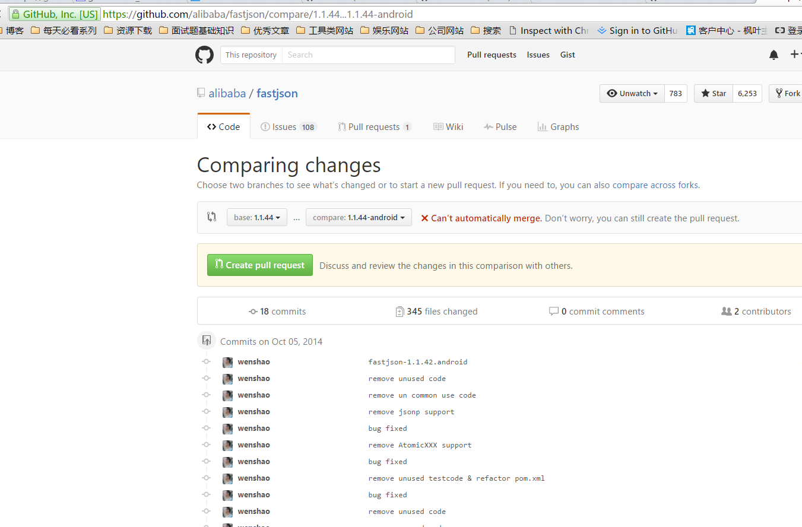Show the 345 files changed section
802x527 pixels.
436,312
